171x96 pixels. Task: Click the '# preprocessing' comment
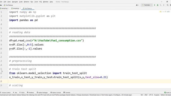tap(20, 61)
